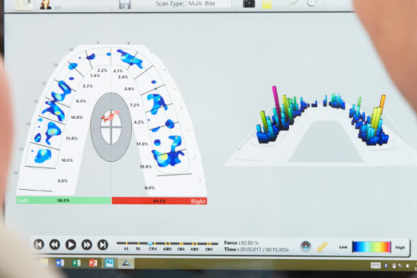417x278 pixels.
Task: Click the 10.8% tooth force value
Action: 77,117
